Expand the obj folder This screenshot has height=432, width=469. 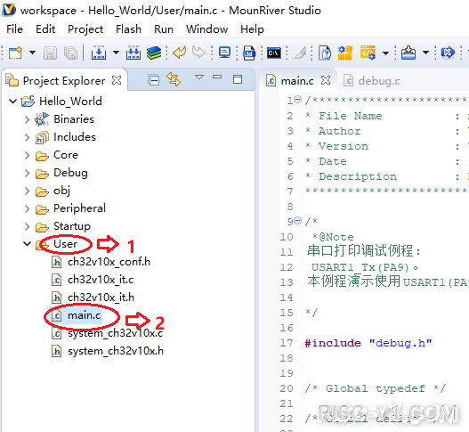(x=28, y=191)
